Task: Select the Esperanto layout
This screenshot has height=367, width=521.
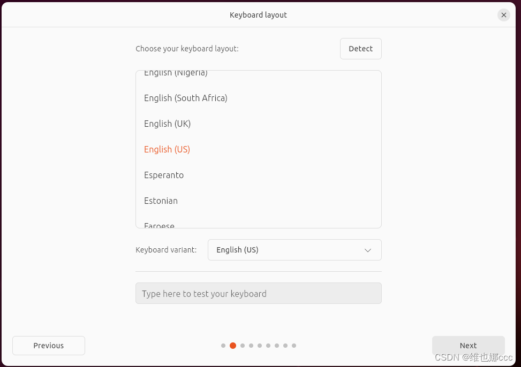Action: [164, 175]
